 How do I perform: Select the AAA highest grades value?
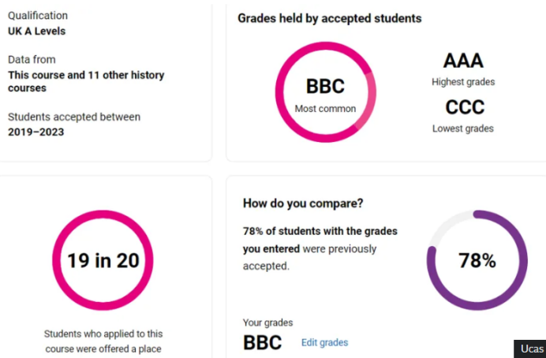click(x=463, y=61)
